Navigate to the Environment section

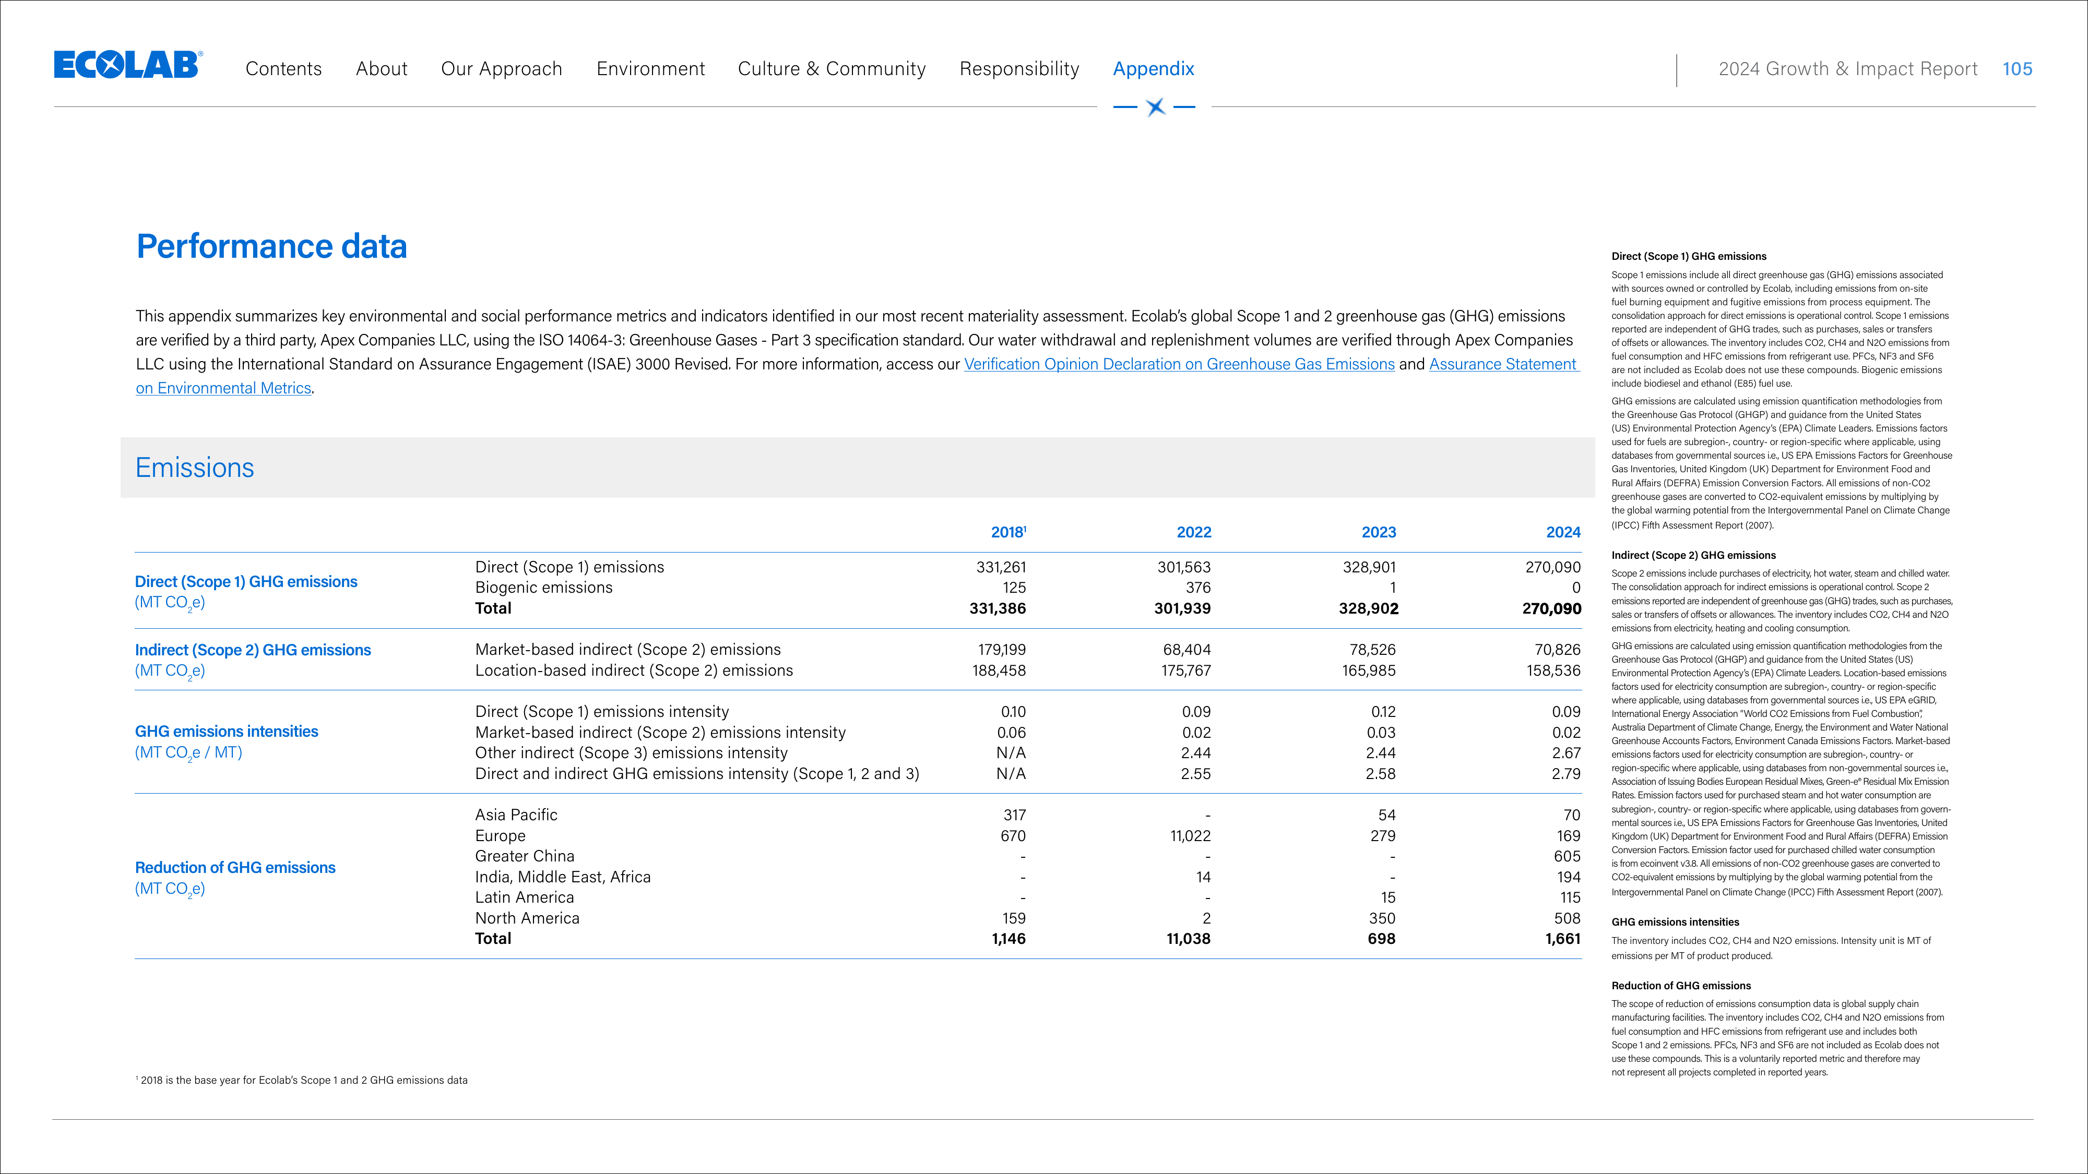point(651,69)
